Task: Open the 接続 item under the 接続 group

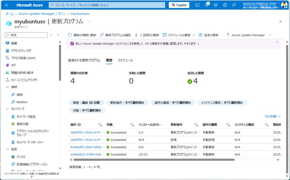Action: tap(17, 95)
